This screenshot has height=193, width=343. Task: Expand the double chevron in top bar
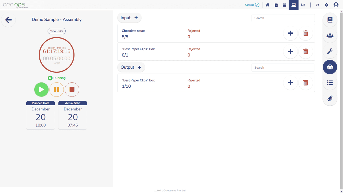(318, 5)
